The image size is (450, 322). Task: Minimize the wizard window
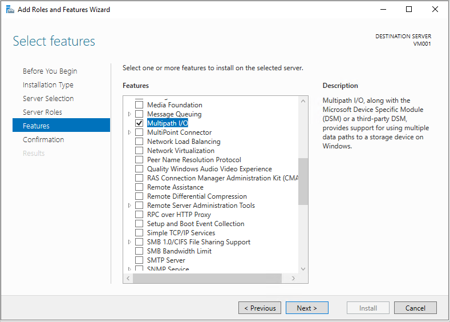click(383, 9)
